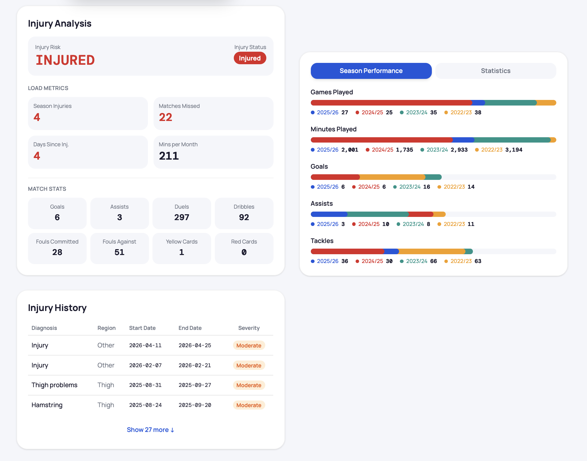
Task: Click the Assists stat tile in Match Stats
Action: [119, 213]
